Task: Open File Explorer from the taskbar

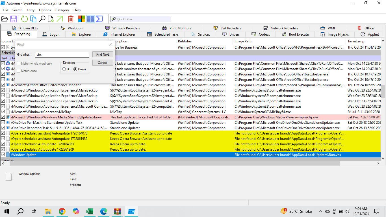Action: click(48, 211)
